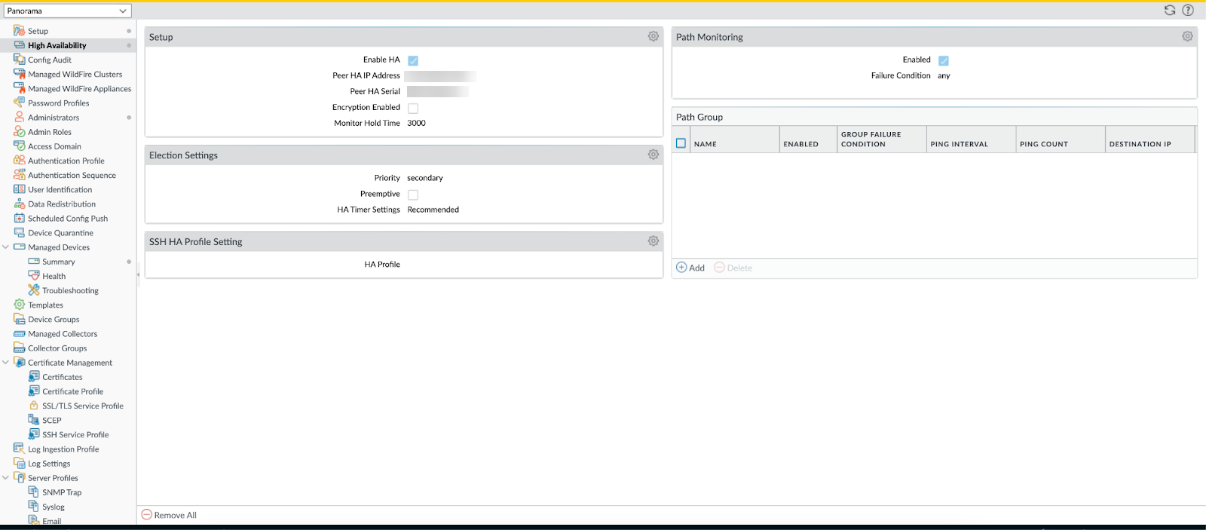Click the Priority value secondary
The height and width of the screenshot is (530, 1206).
(425, 178)
